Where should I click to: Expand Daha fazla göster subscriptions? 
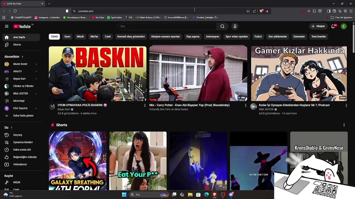[x=21, y=116]
